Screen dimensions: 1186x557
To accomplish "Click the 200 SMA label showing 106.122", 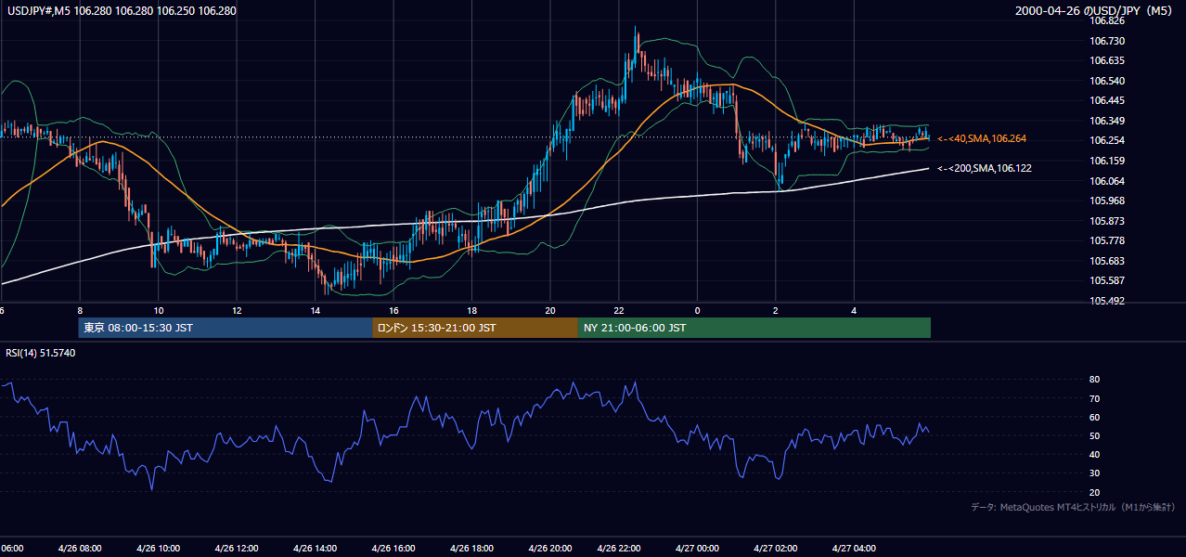I will pos(985,168).
